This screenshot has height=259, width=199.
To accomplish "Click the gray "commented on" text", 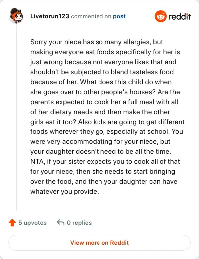I will pos(91,16).
